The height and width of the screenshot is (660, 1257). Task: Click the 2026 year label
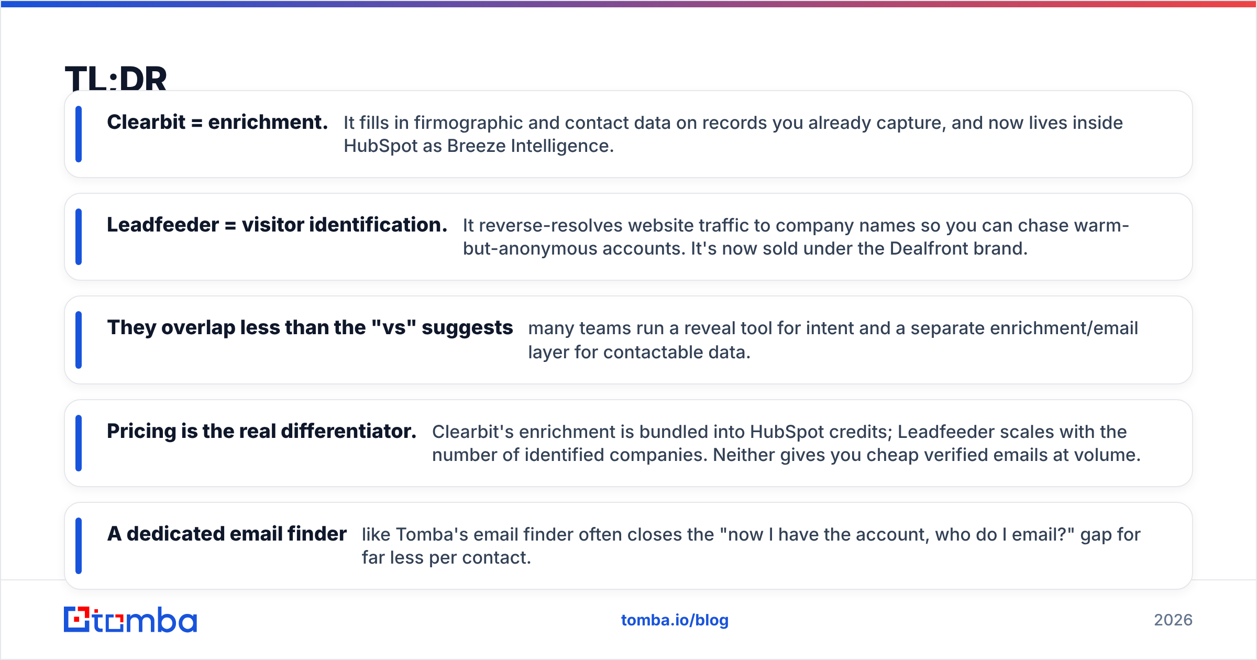click(x=1173, y=620)
